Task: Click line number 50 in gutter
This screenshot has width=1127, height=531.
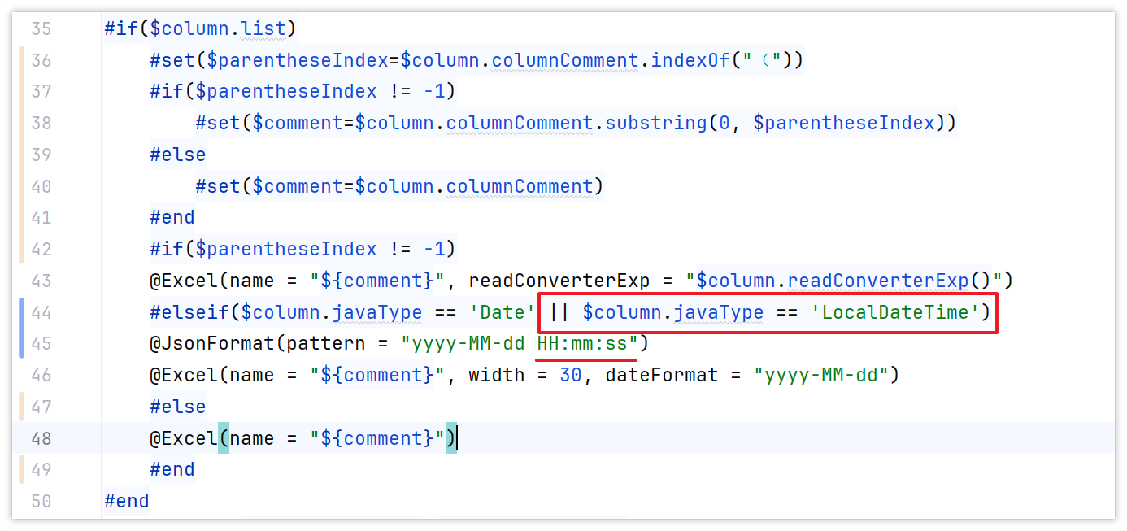Action: tap(41, 501)
